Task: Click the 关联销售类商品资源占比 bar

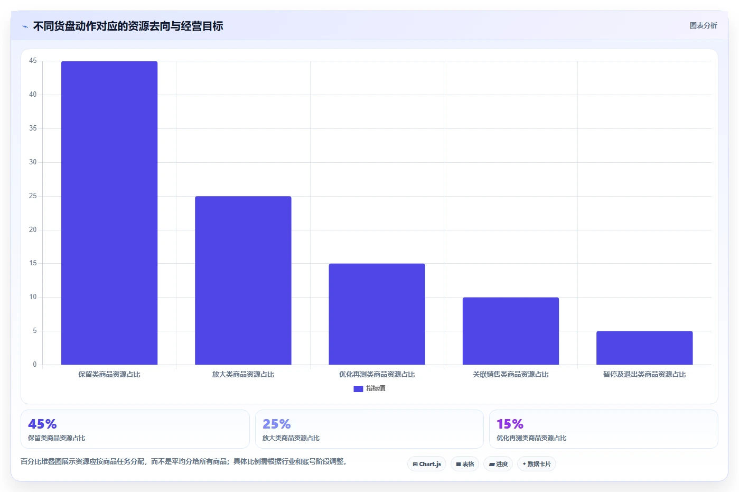Action: [511, 331]
